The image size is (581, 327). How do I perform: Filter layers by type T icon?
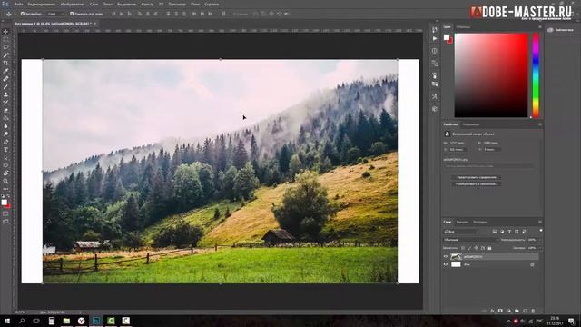(509, 232)
